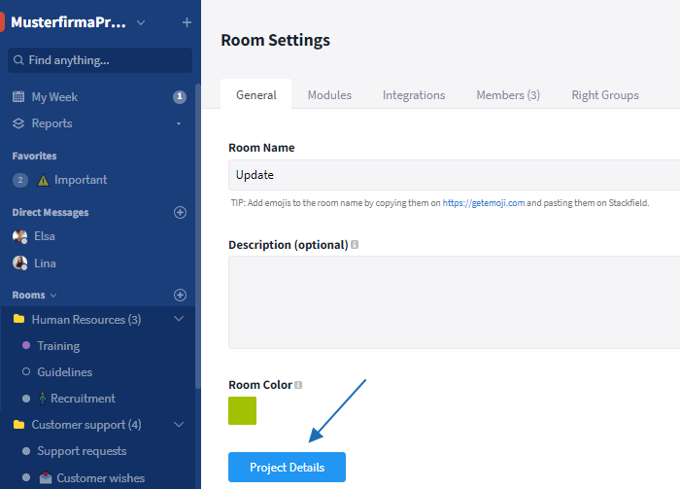Pick the green Room Color swatch

[x=242, y=410]
